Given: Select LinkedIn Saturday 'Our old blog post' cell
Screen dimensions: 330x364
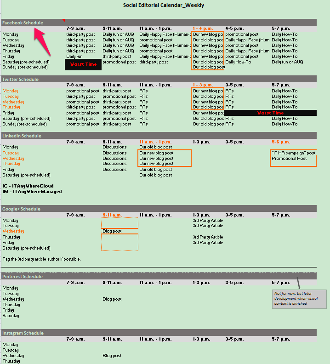Looking at the screenshot, I should (156, 175).
